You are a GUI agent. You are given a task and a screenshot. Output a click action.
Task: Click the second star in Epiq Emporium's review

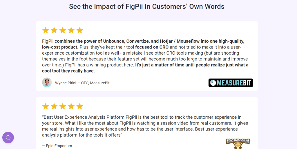pos(54,106)
